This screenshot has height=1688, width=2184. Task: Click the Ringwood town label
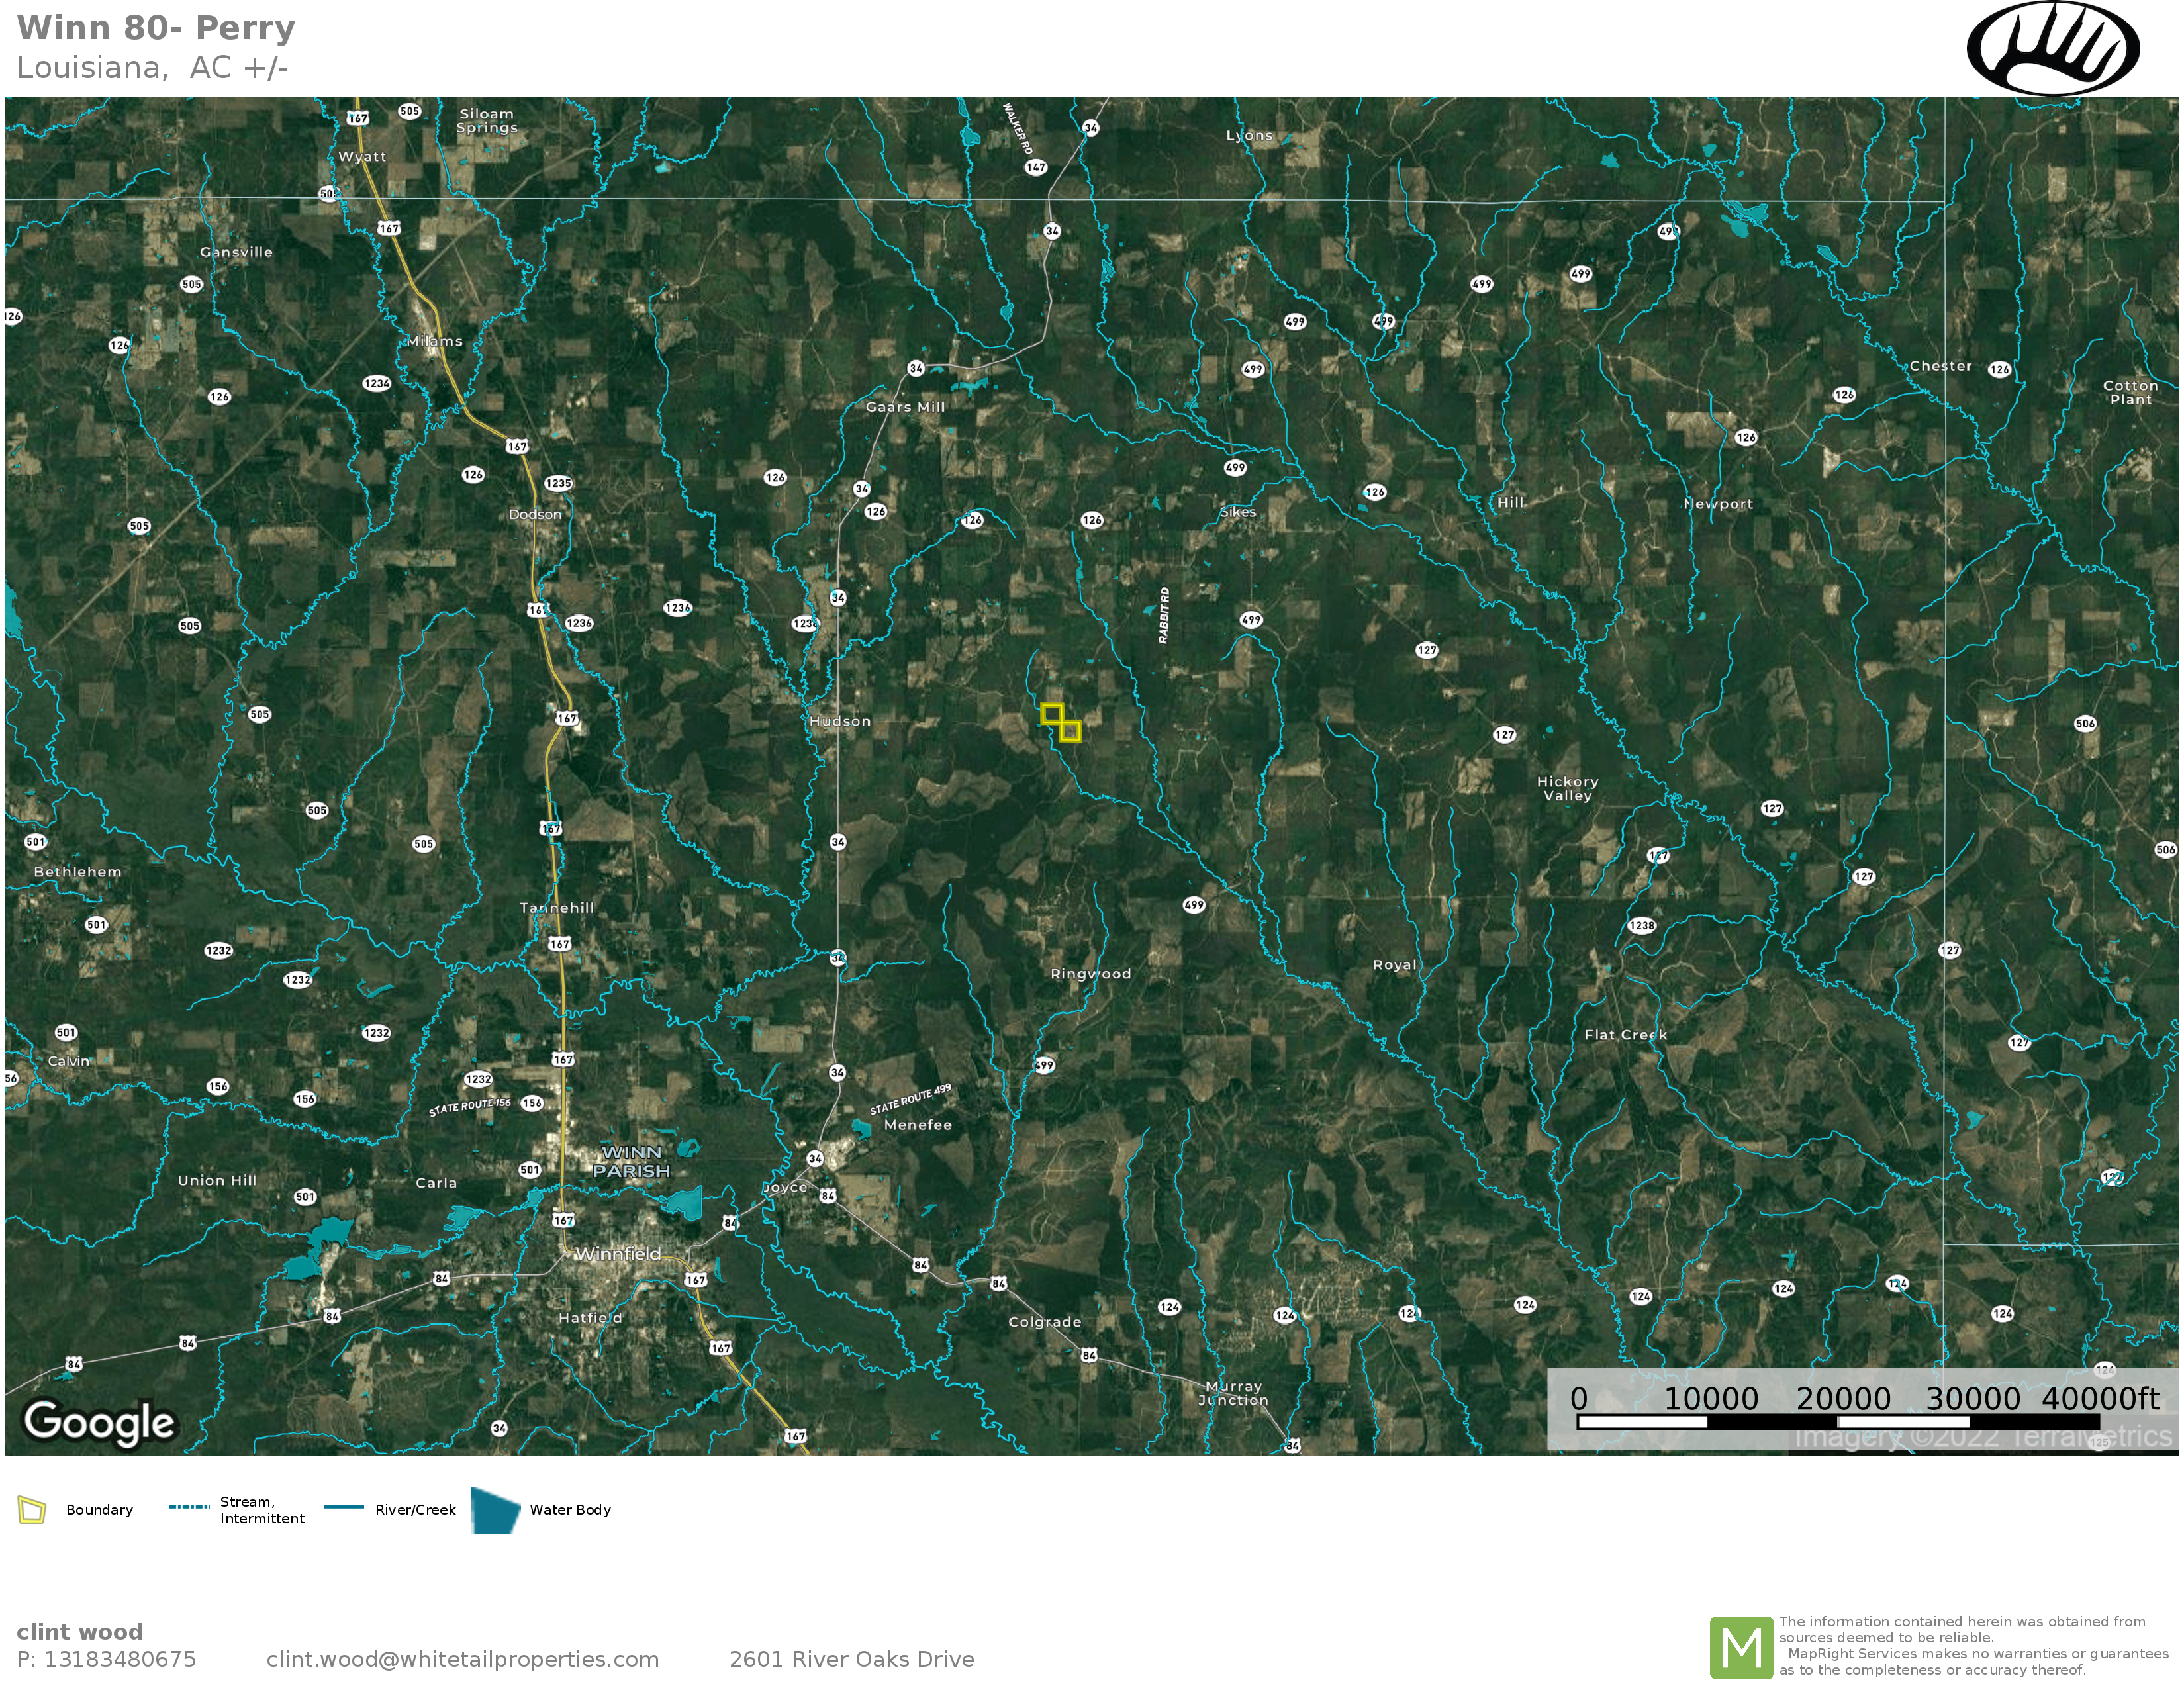tap(1090, 974)
